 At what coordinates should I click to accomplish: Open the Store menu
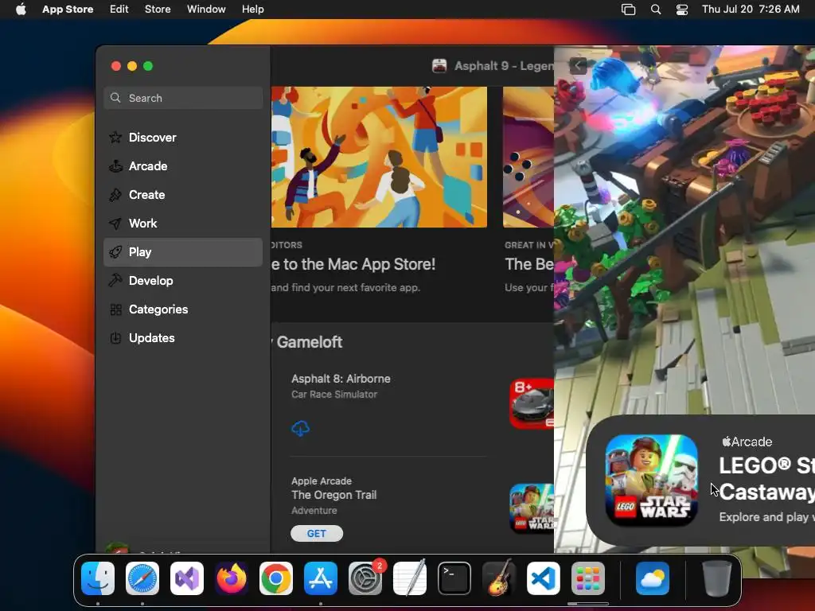[x=158, y=10]
